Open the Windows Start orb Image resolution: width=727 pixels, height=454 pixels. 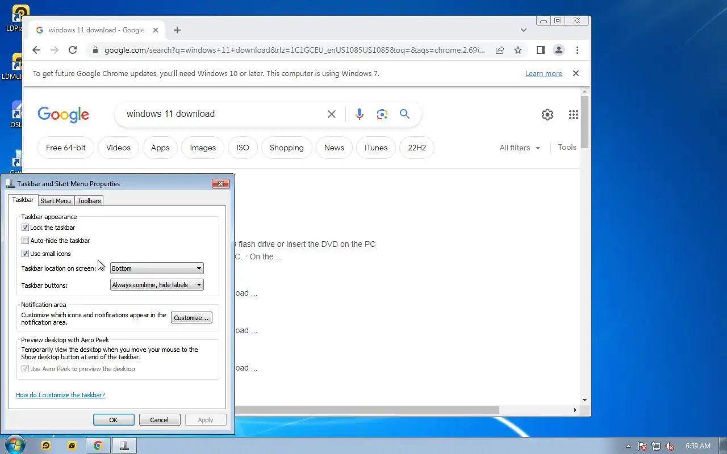point(15,445)
